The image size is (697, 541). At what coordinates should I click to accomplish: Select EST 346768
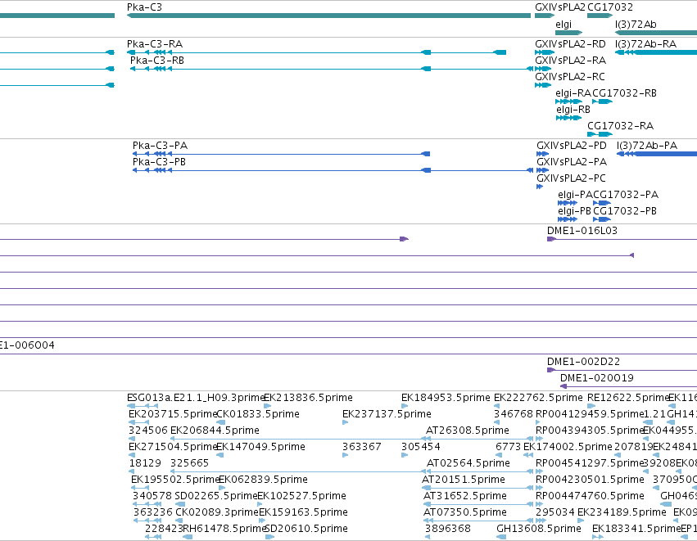click(x=496, y=422)
